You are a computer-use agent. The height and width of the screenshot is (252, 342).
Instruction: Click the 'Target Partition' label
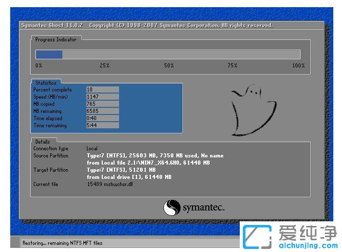[51, 170]
